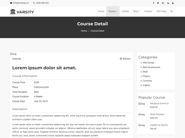This screenshot has width=185, height=138.
Task: Open the Google Plus social icon
Action: click(x=163, y=3)
